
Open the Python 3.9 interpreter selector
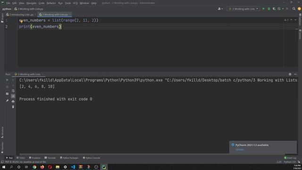tap(289, 162)
